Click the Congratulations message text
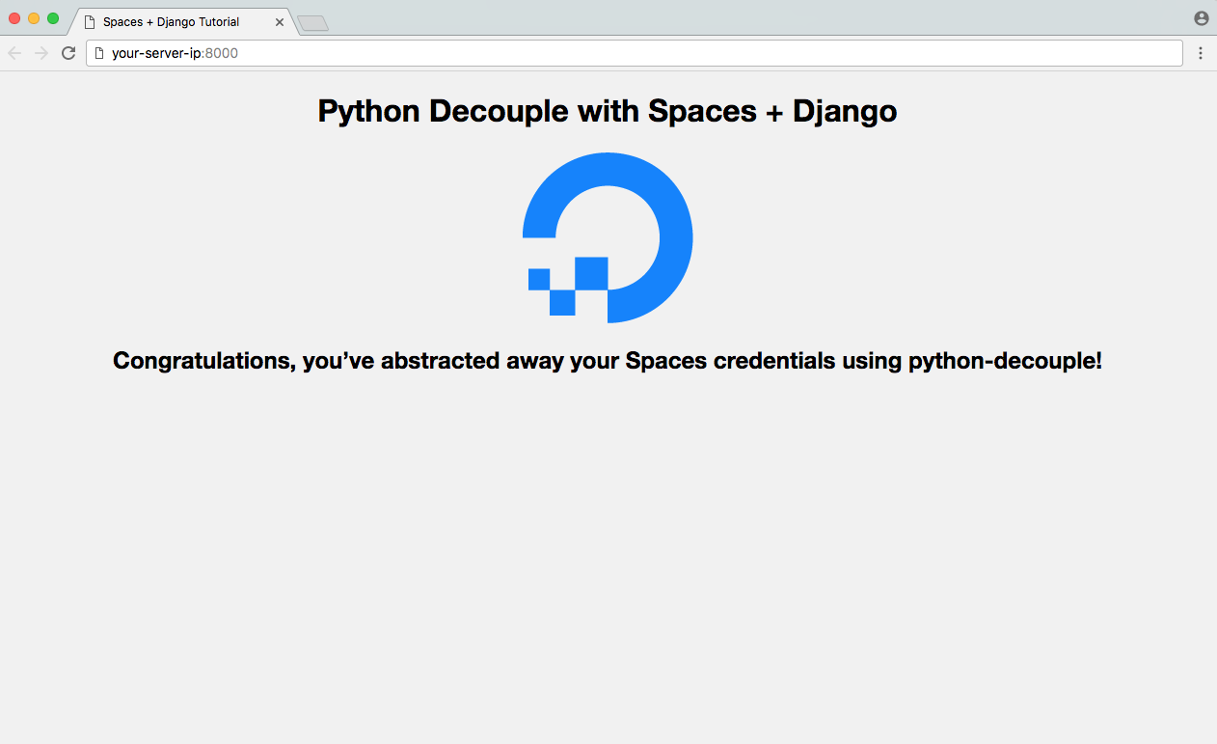The height and width of the screenshot is (744, 1217). click(608, 361)
